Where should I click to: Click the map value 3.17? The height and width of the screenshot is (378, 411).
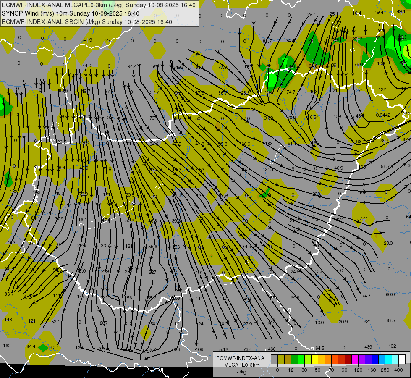154,92
